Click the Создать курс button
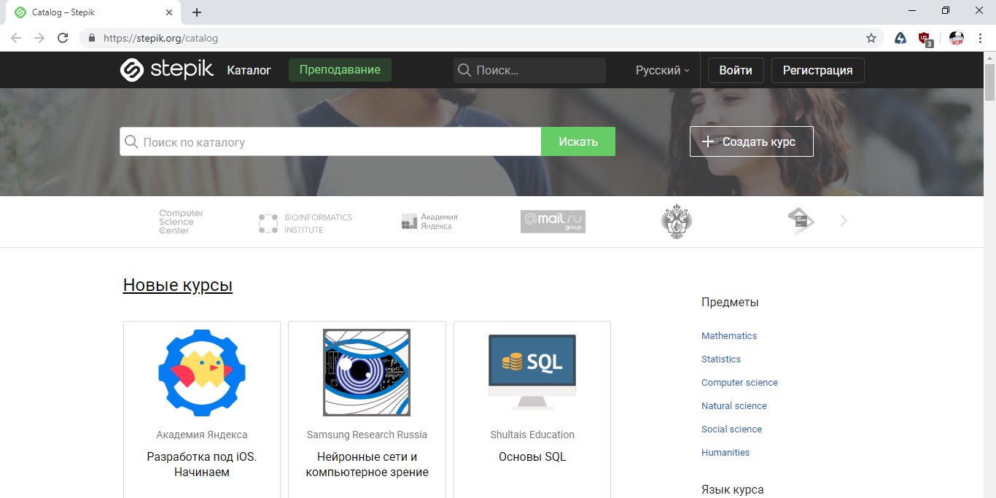The height and width of the screenshot is (498, 996). pos(751,141)
